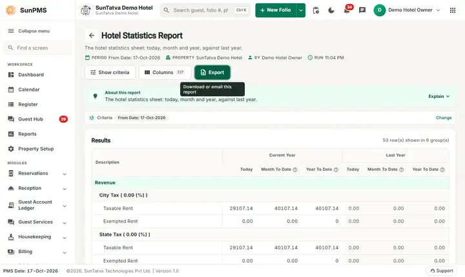Viewport: 465px width, 277px height.
Task: Click the State Tax ( 0.00 (%) ) row
Action: tap(271, 234)
